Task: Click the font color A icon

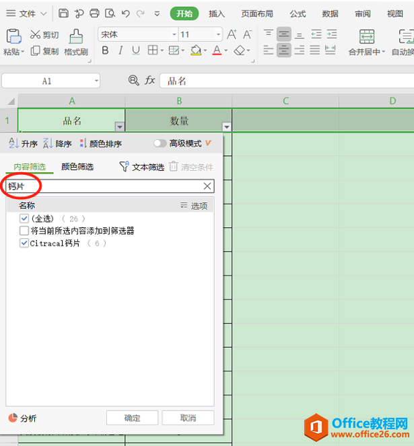Action: (217, 50)
